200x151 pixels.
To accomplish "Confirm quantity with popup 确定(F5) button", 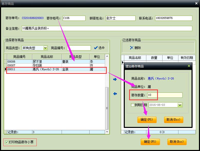I will pos(147,120).
